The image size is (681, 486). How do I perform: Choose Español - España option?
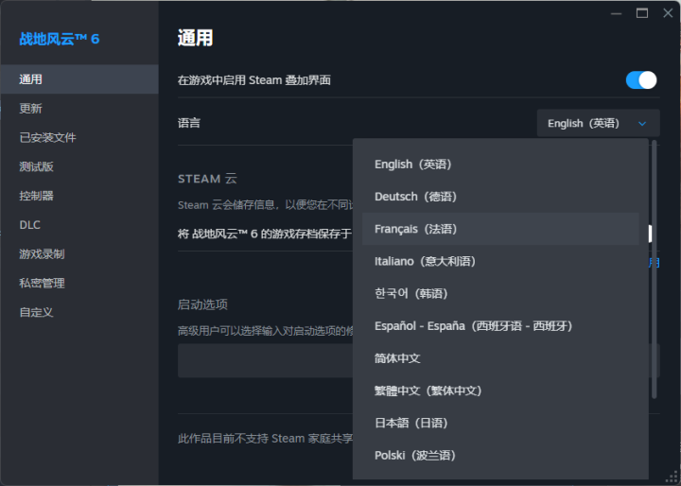coord(473,326)
